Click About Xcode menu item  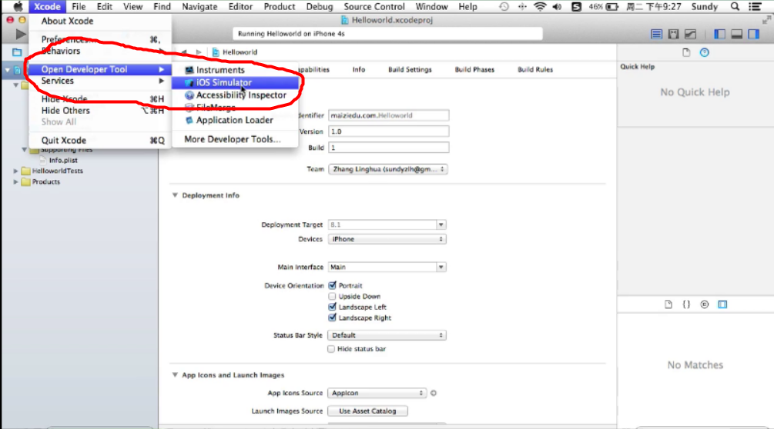tap(100, 22)
